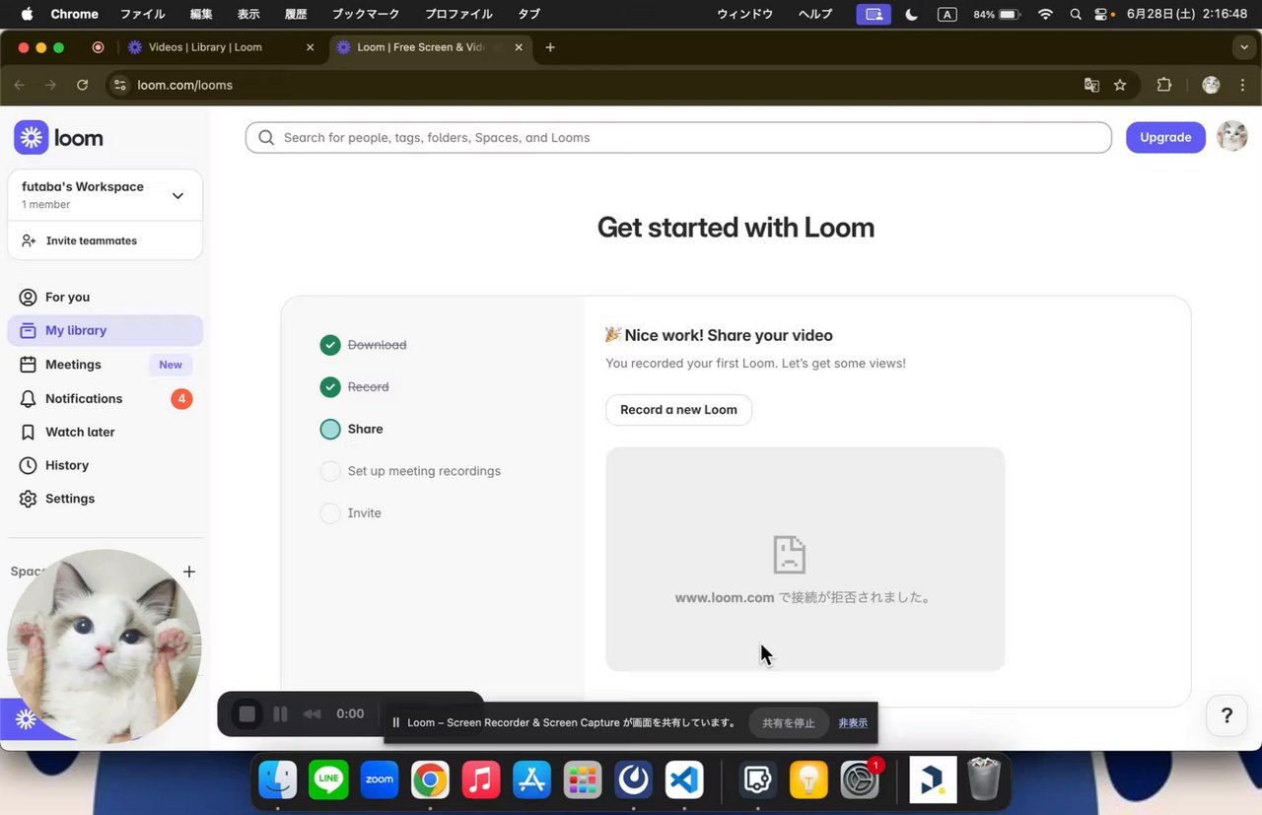
Task: Open the Wi-Fi status menu
Action: point(1046,14)
